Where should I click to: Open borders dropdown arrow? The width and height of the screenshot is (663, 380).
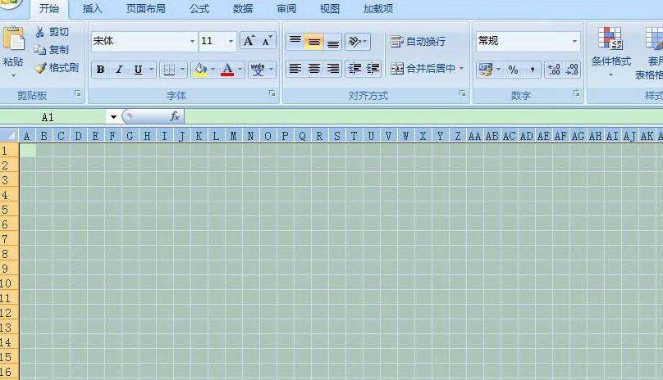tap(183, 70)
